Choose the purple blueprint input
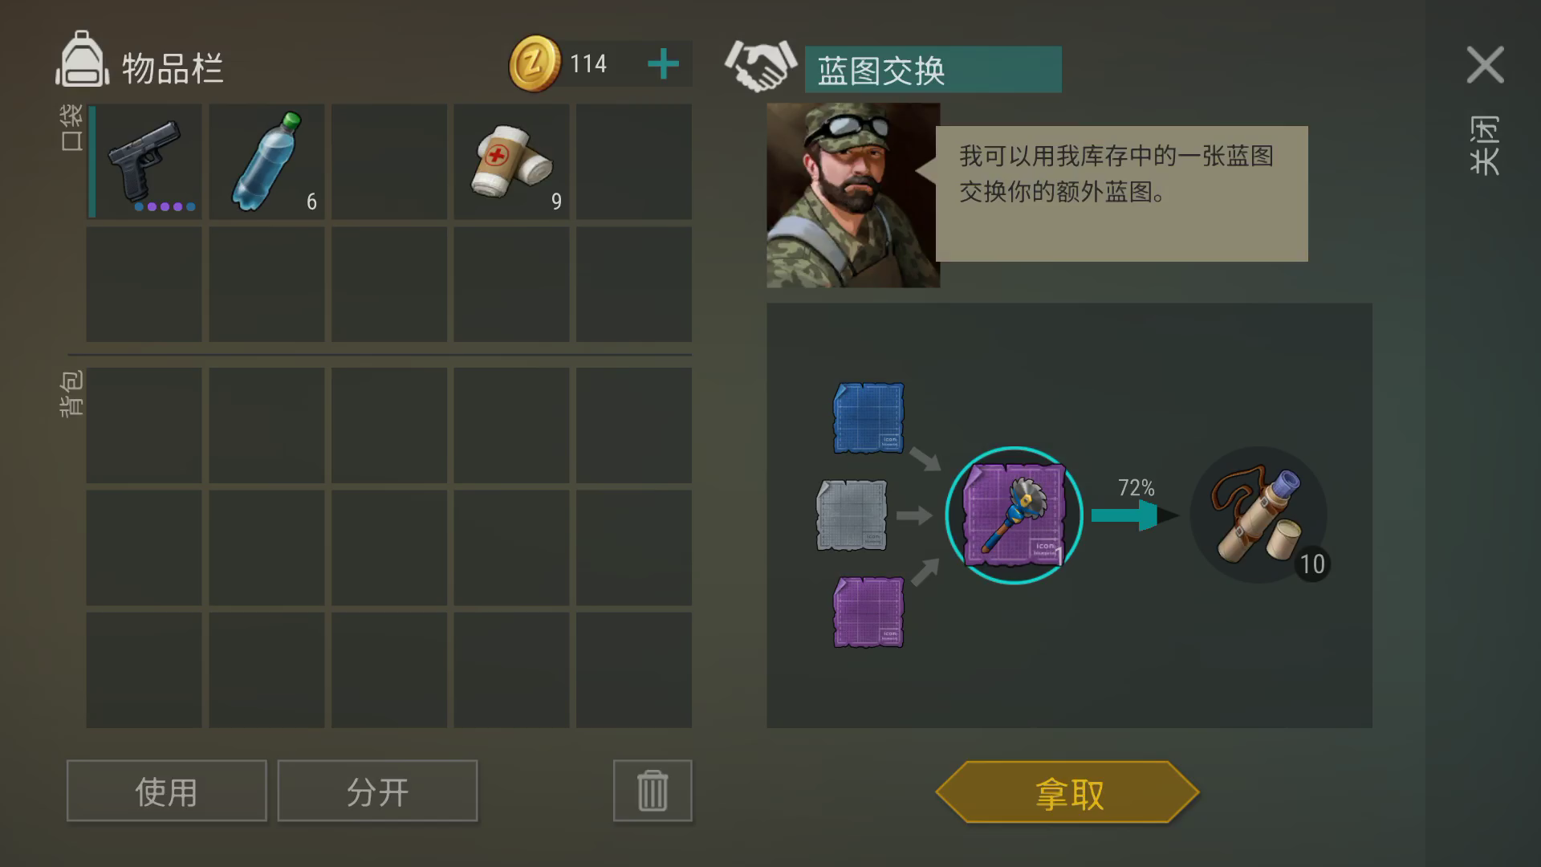Viewport: 1541px width, 867px height. coord(868,612)
